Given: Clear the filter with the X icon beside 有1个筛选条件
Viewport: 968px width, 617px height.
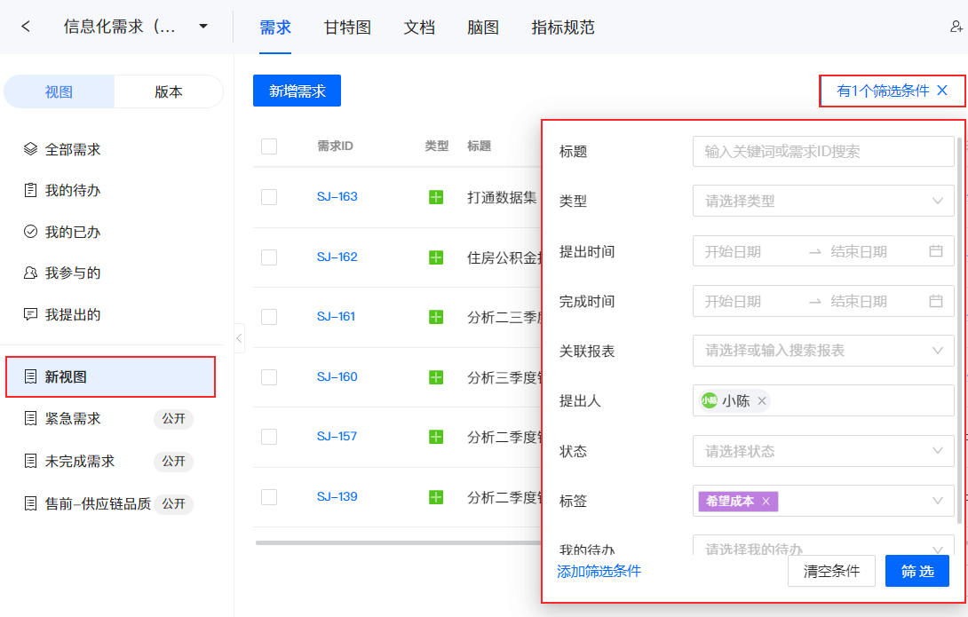Looking at the screenshot, I should (x=942, y=91).
